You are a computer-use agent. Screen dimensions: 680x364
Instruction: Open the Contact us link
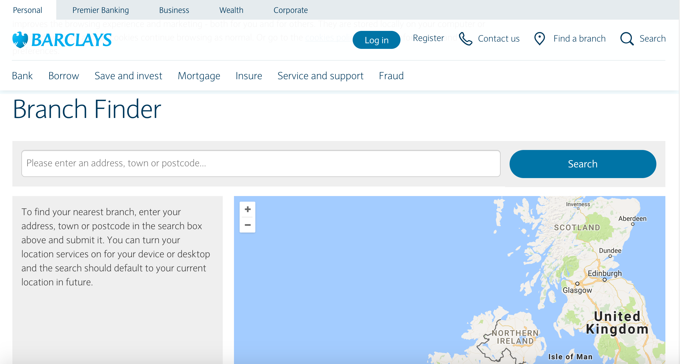[x=499, y=38]
